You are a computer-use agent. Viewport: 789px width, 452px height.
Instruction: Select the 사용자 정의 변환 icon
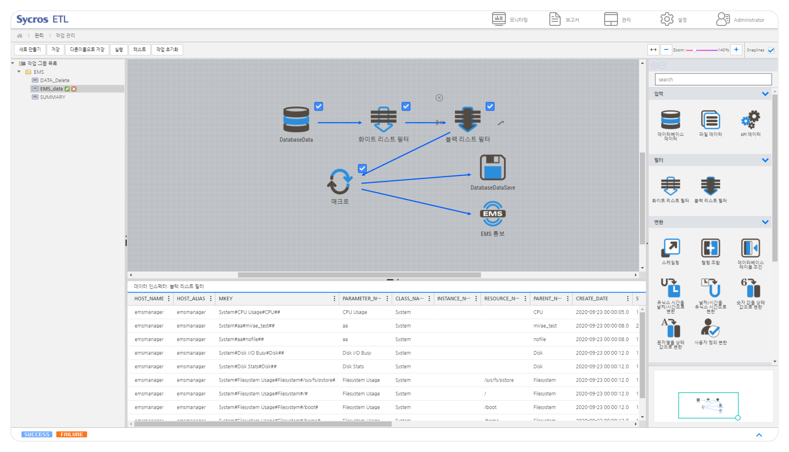click(710, 328)
